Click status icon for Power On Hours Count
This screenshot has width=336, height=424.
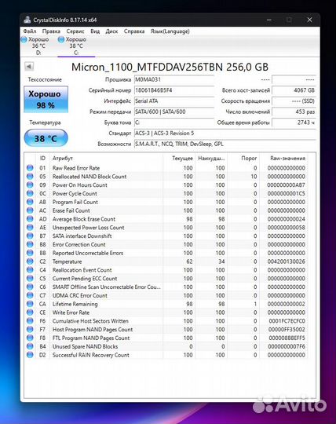point(30,185)
